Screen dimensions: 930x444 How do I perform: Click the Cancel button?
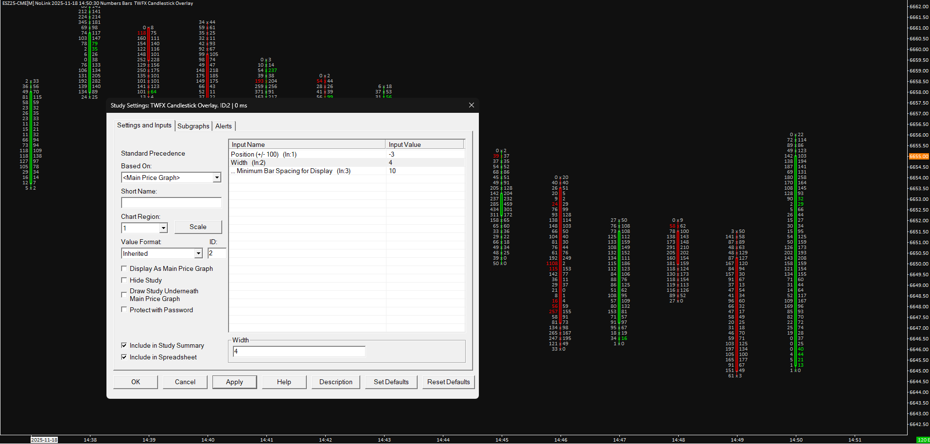tap(185, 382)
